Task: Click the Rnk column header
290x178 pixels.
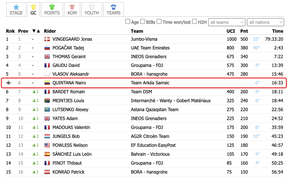Action: click(x=10, y=31)
